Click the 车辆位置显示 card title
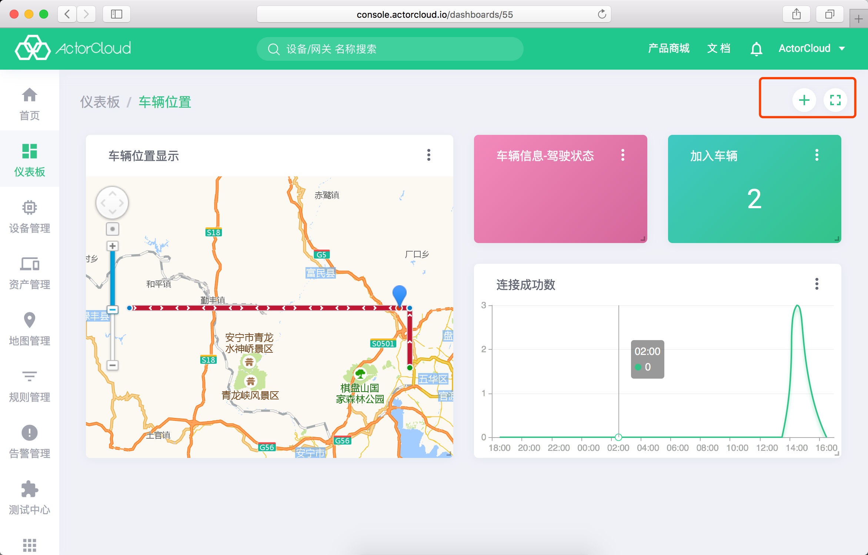Screen dimensions: 868x555 tap(144, 156)
